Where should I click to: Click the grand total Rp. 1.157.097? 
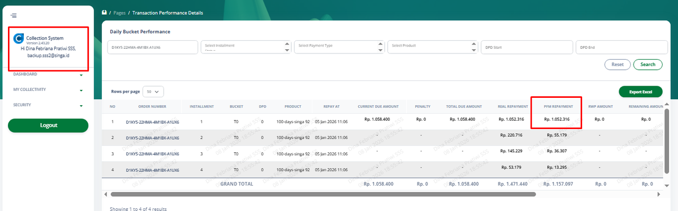click(x=558, y=184)
